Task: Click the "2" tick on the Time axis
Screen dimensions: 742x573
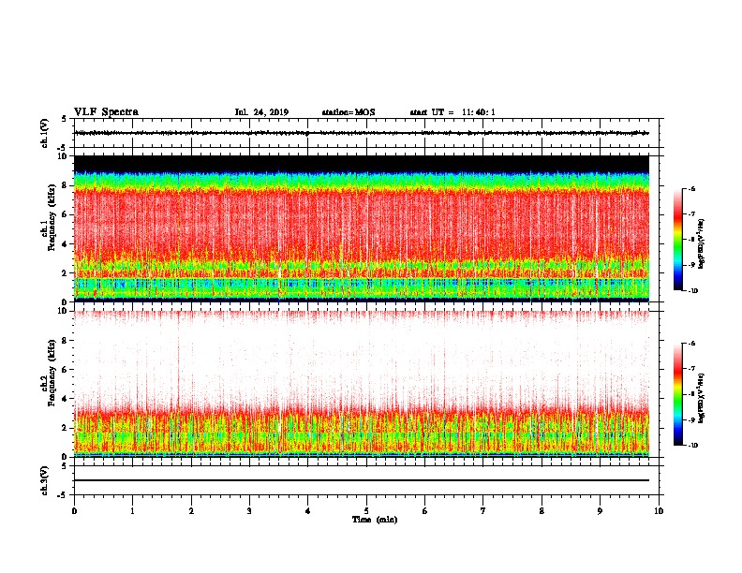Action: 191,510
